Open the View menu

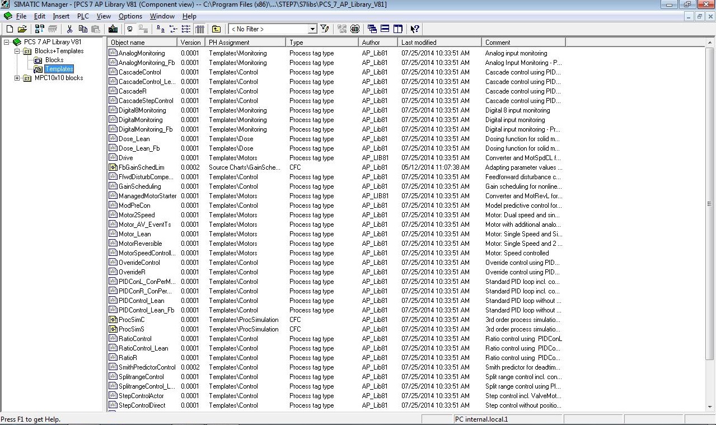click(x=104, y=16)
